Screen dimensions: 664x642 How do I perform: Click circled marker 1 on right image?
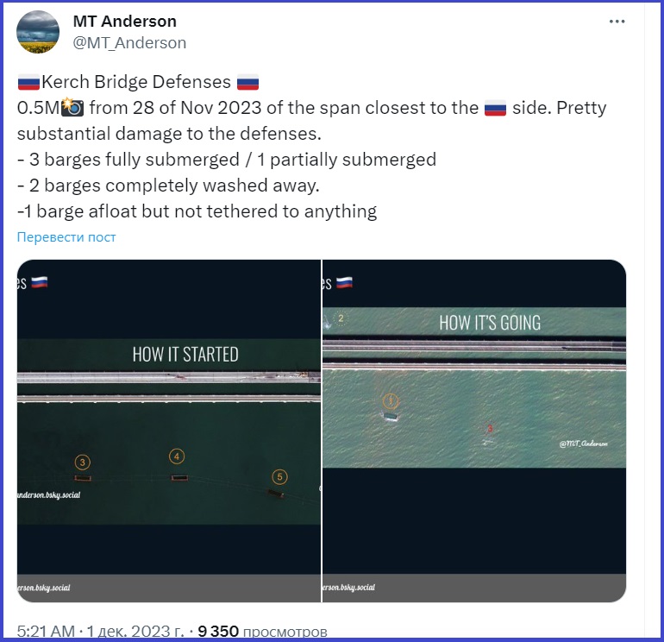[x=391, y=400]
